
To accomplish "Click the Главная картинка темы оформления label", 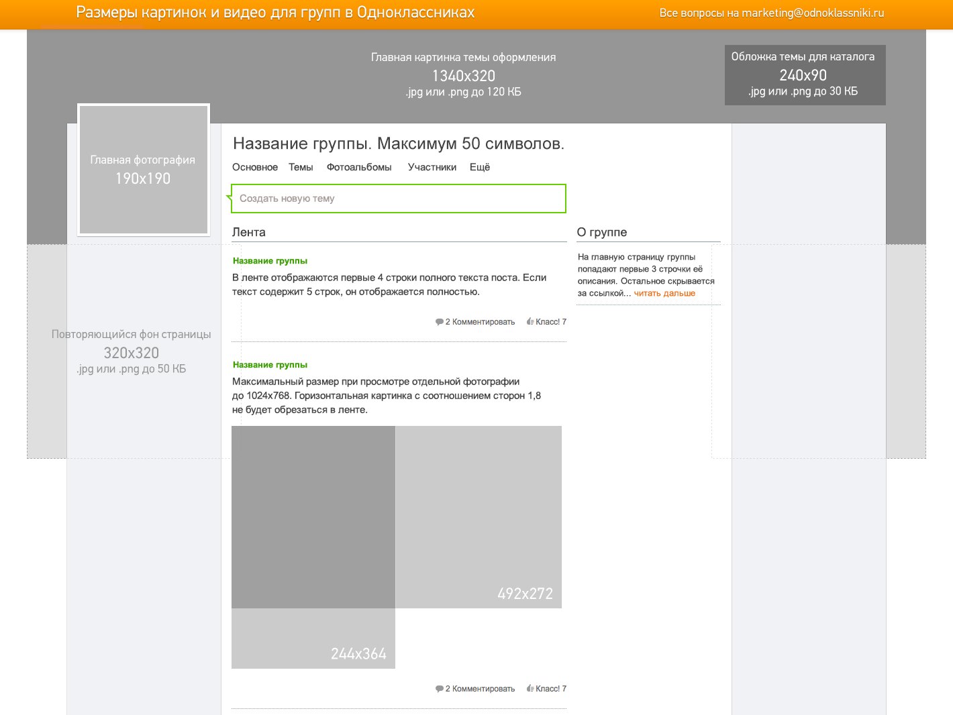I will (464, 58).
